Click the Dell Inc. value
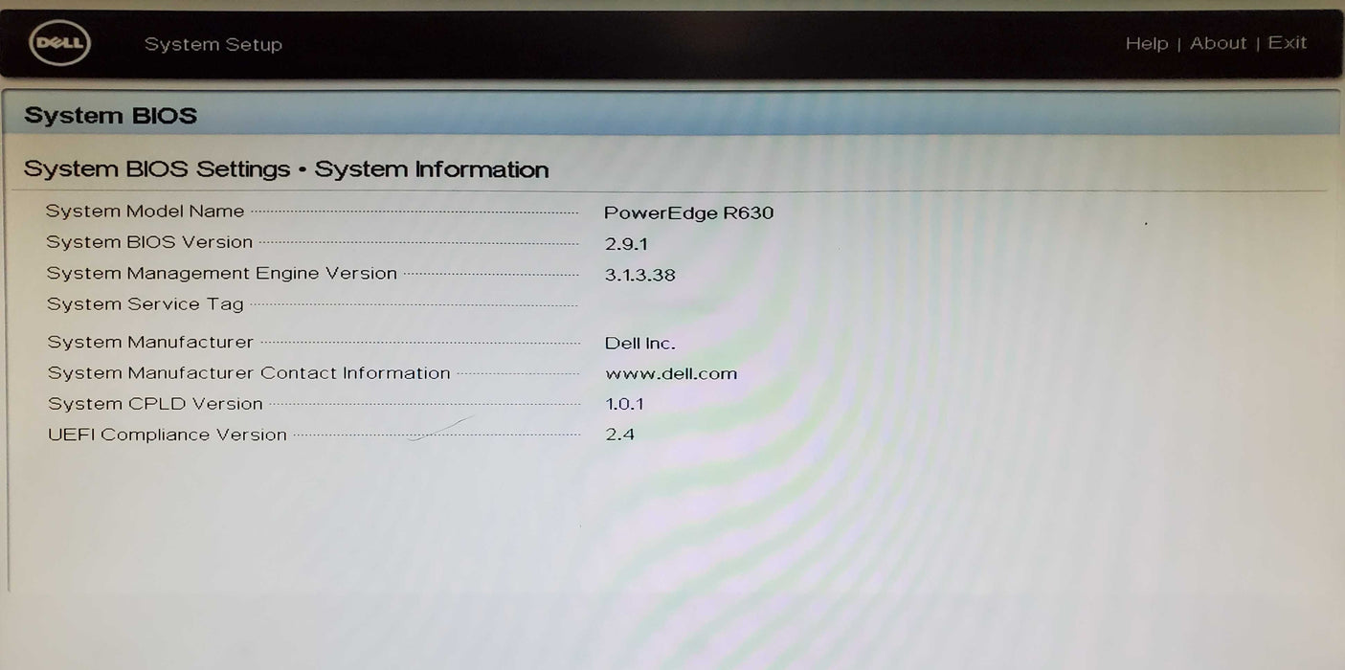1345x670 pixels. (x=639, y=343)
